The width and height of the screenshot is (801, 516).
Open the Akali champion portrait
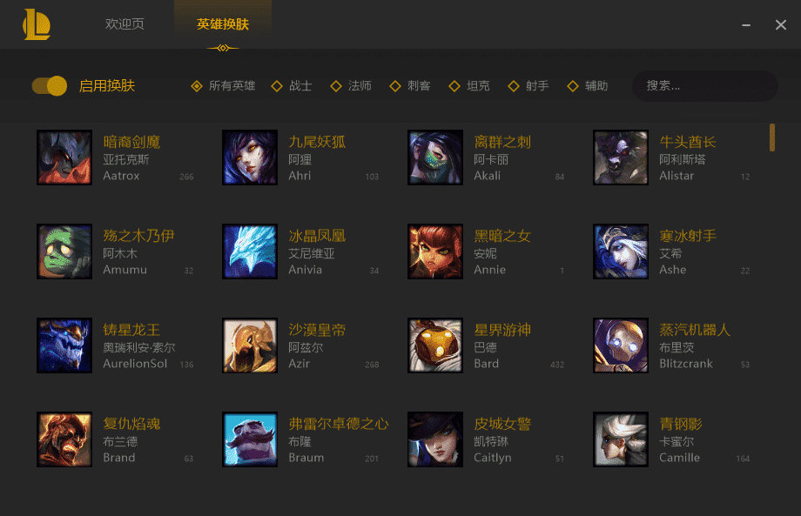pos(435,157)
